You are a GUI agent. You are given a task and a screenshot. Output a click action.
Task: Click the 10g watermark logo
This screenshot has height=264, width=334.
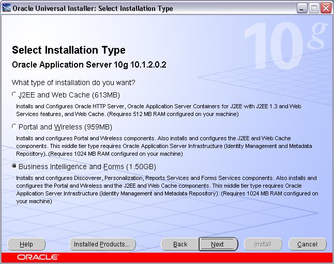(x=284, y=46)
